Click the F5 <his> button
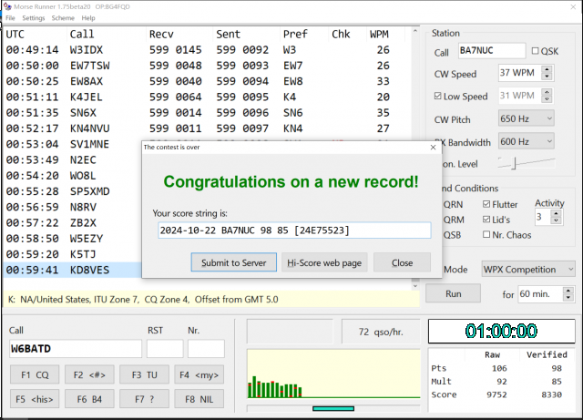 point(35,399)
